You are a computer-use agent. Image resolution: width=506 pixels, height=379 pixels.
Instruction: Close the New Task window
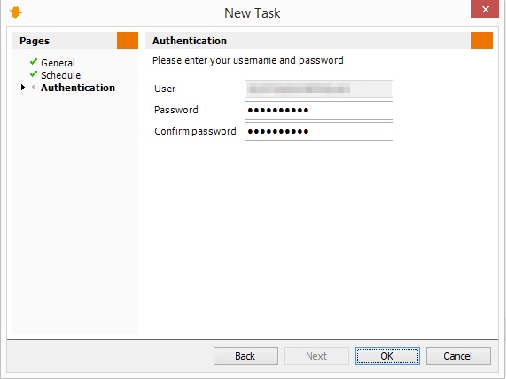coord(485,9)
